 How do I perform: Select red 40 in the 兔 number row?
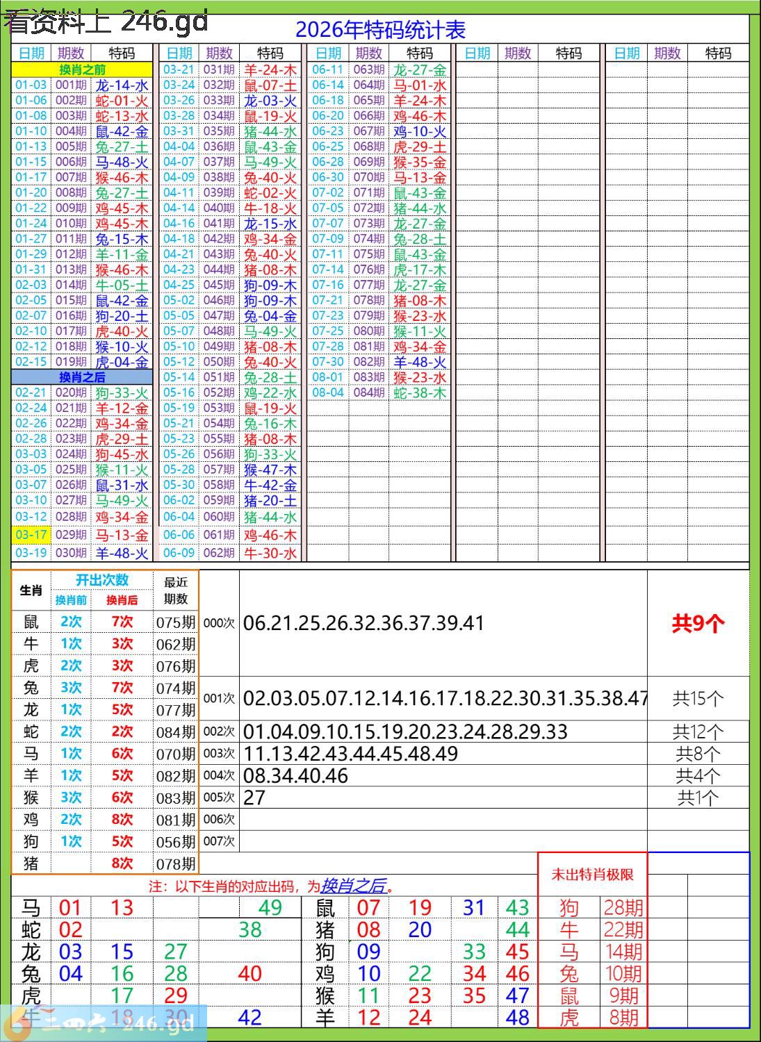click(x=249, y=973)
